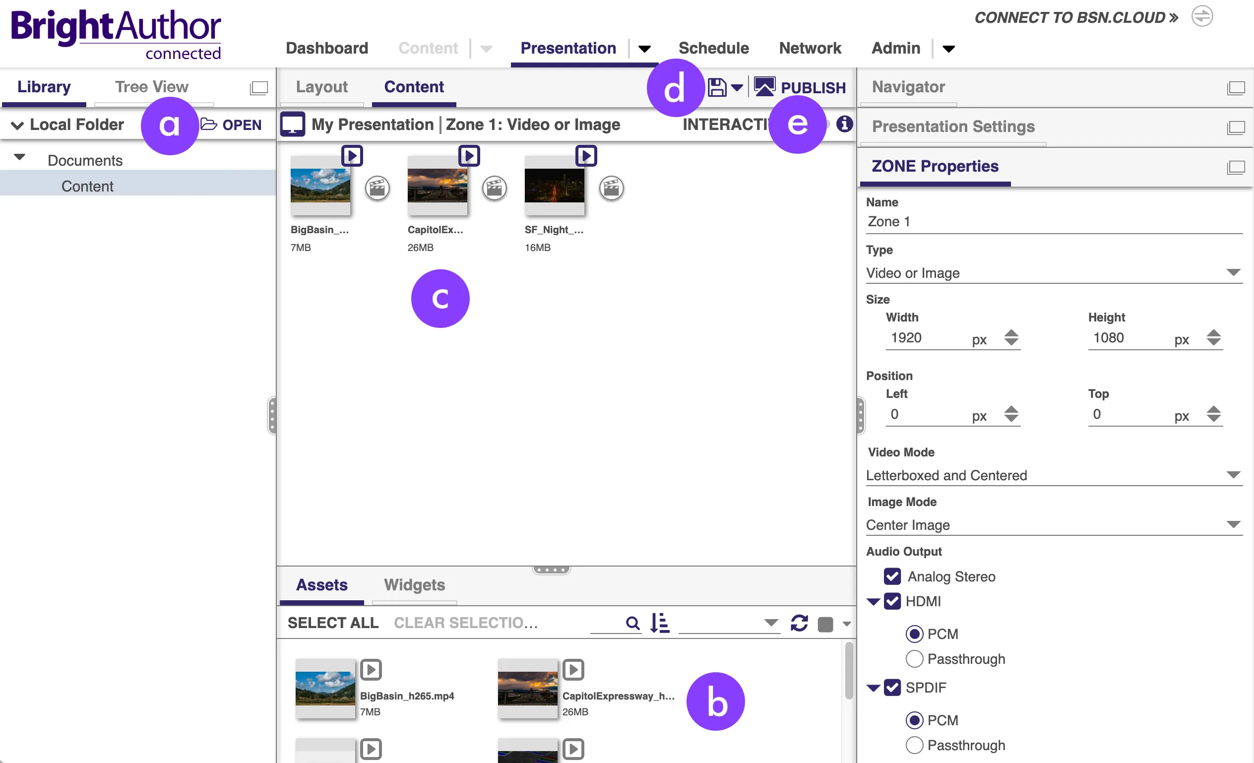Toggle the SPDIF audio output checkbox
This screenshot has width=1254, height=763.
892,688
